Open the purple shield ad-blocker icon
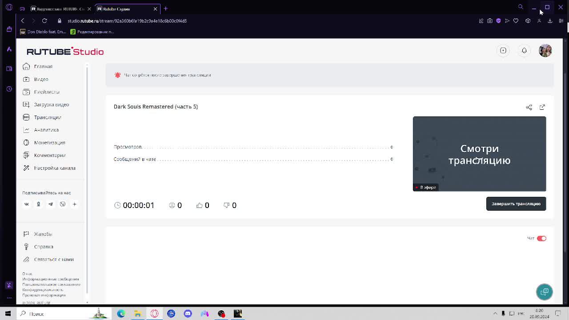The width and height of the screenshot is (569, 320). coord(498,21)
